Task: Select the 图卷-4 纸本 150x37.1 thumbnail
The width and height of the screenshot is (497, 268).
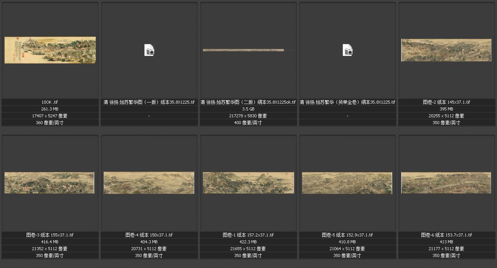Action: pyautogui.click(x=149, y=183)
